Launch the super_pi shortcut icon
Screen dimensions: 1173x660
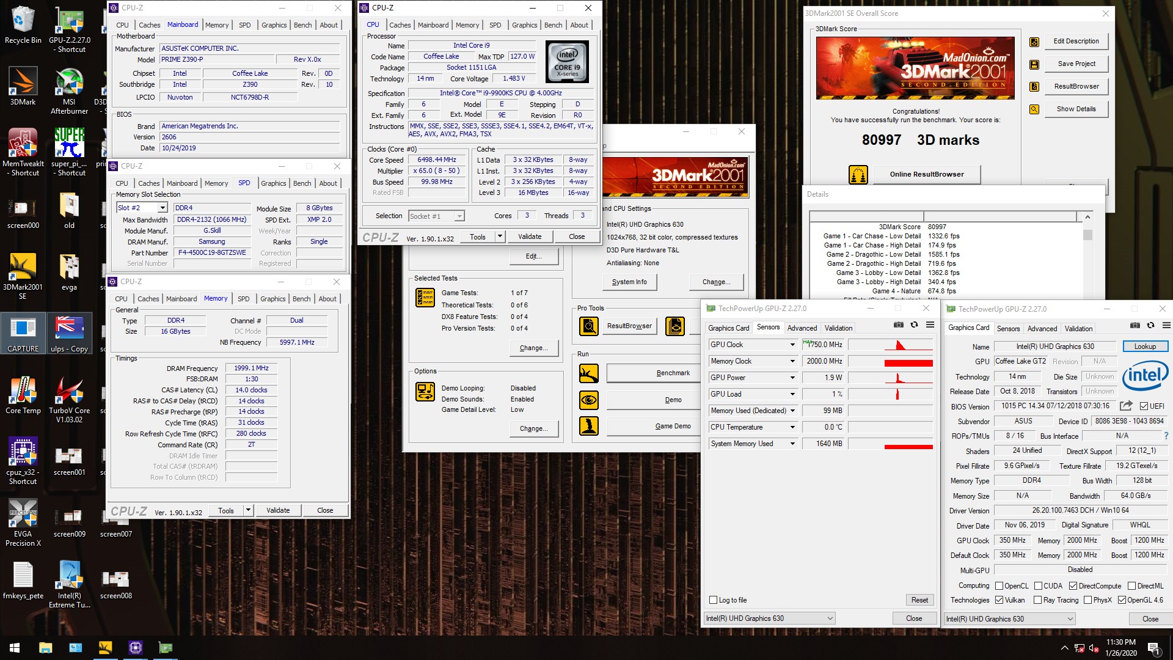(x=69, y=152)
